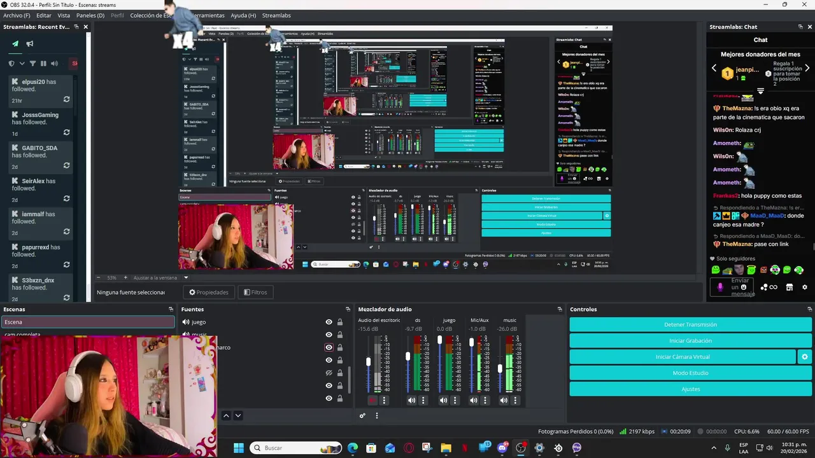Image resolution: width=815 pixels, height=458 pixels.
Task: Click the paper plane icon in Recent Events
Action: click(x=15, y=44)
